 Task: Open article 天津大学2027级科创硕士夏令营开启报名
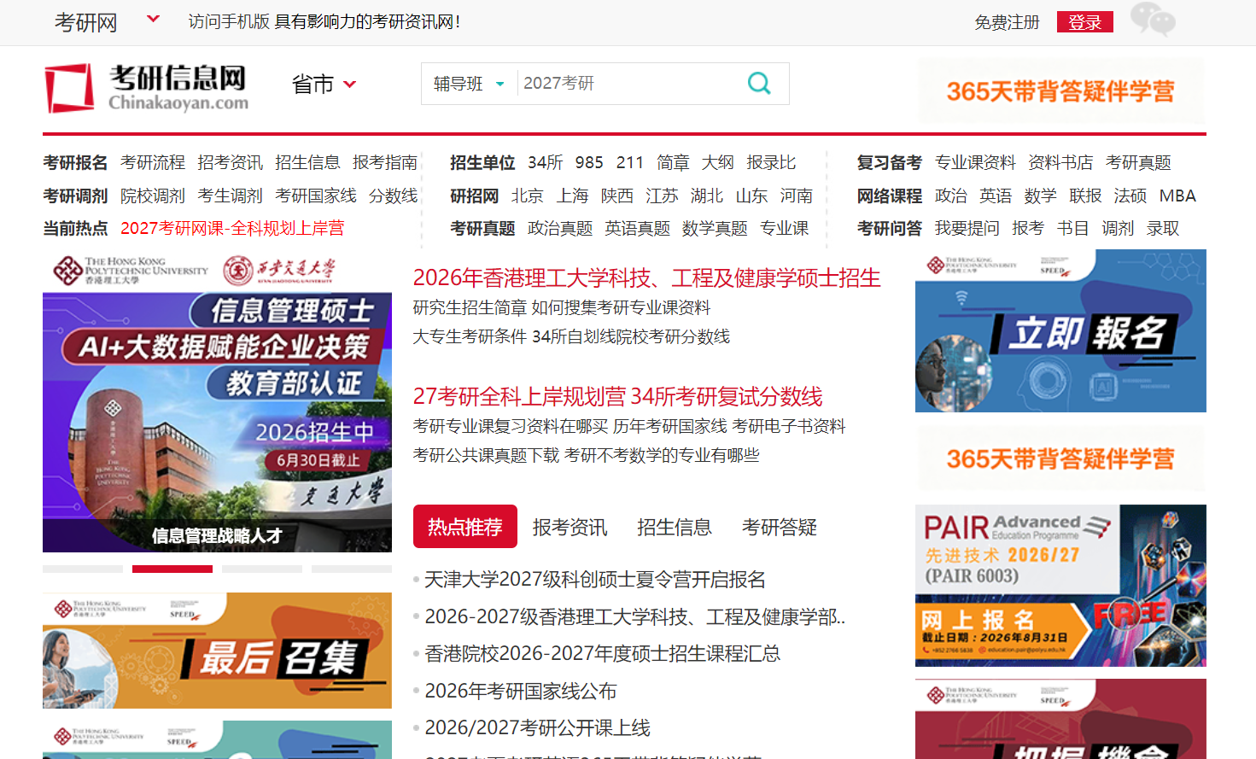click(x=595, y=580)
